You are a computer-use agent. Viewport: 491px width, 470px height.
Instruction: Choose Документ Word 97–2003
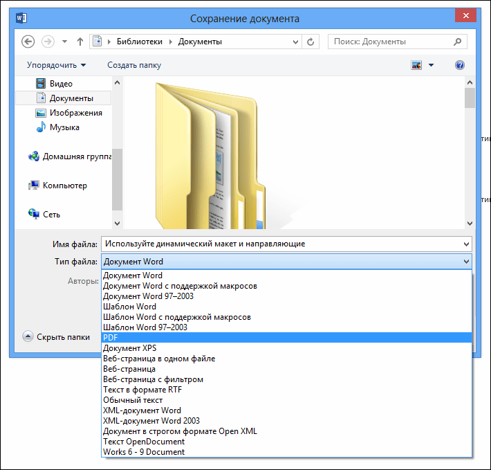pos(286,296)
